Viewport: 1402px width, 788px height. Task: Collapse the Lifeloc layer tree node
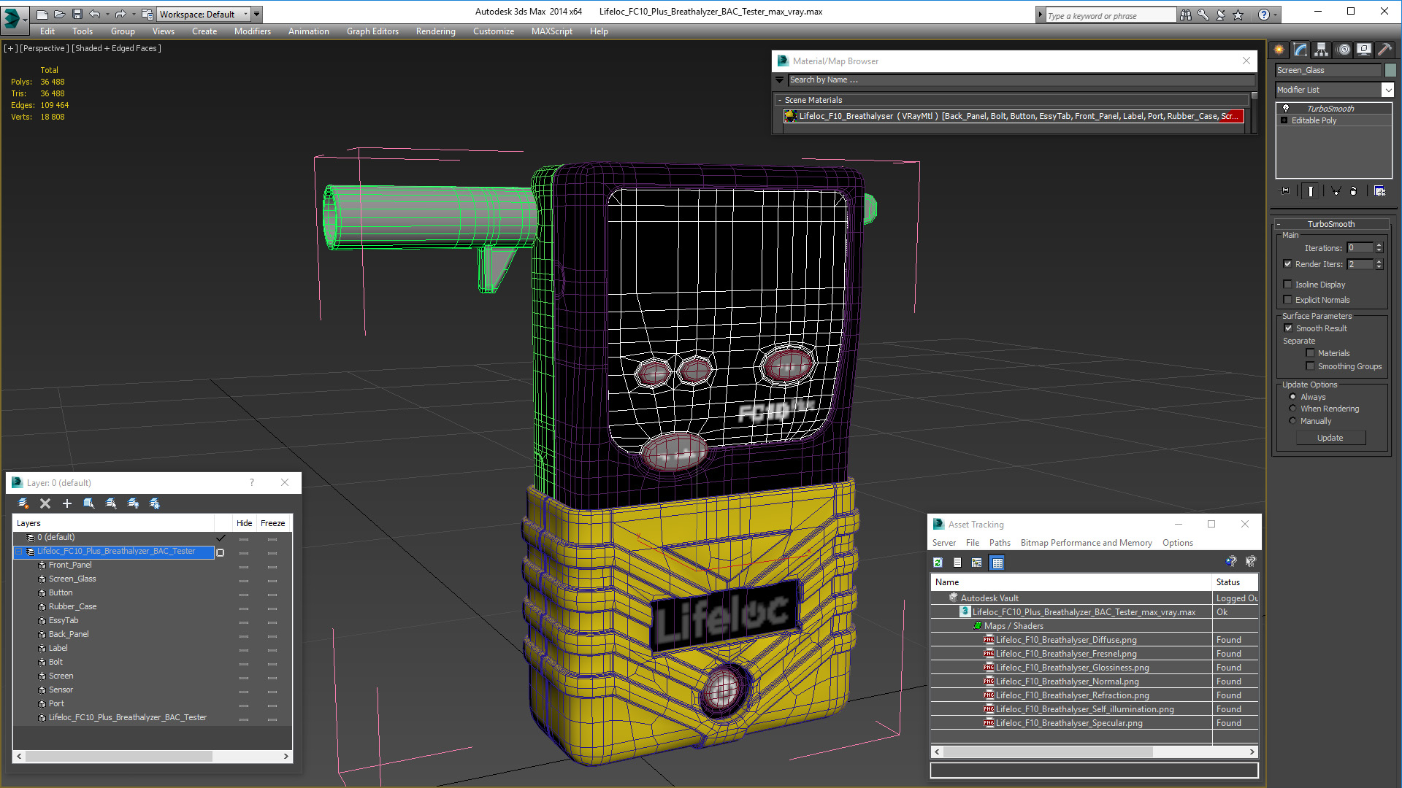20,552
